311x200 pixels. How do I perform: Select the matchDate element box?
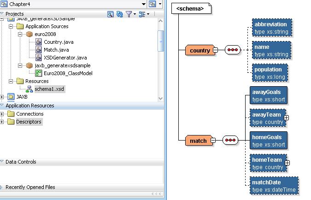pos(274,186)
